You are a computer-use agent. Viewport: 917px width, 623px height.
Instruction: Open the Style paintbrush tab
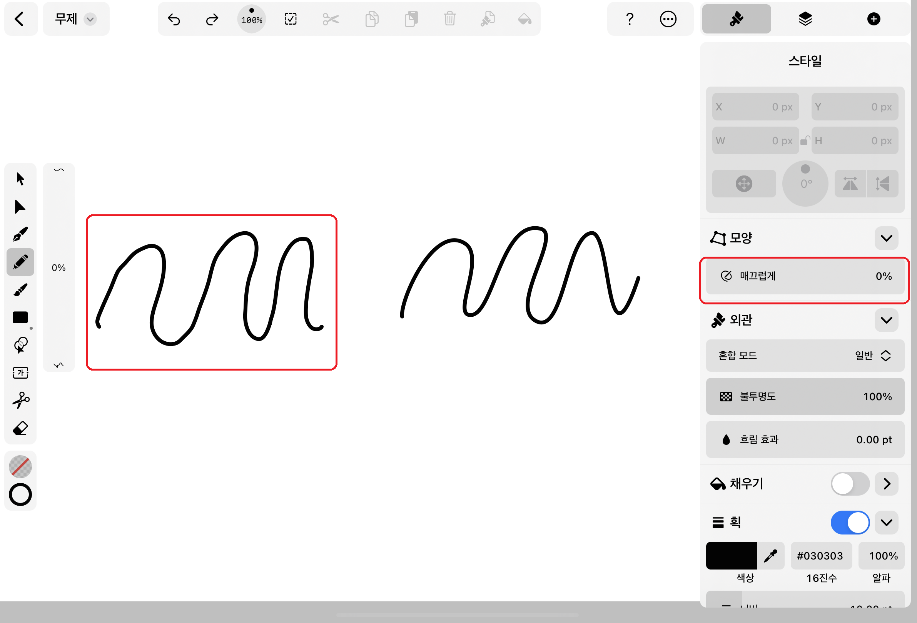(736, 19)
